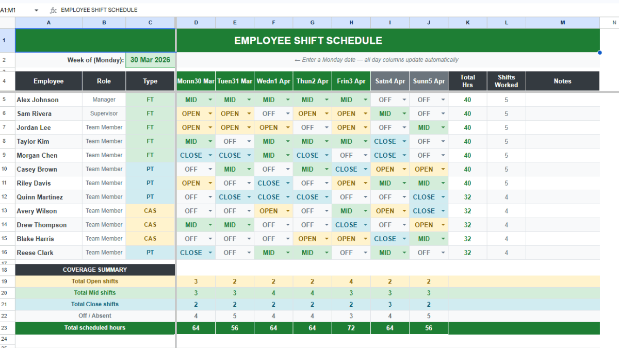The height and width of the screenshot is (348, 619).
Task: Select the COVERAGE SUMMARY header cell
Action: (95, 269)
